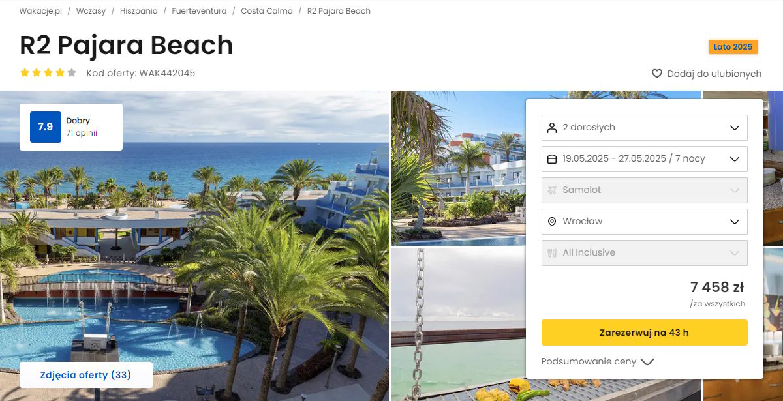Click the hotel star rating
783x401 pixels.
(x=48, y=73)
